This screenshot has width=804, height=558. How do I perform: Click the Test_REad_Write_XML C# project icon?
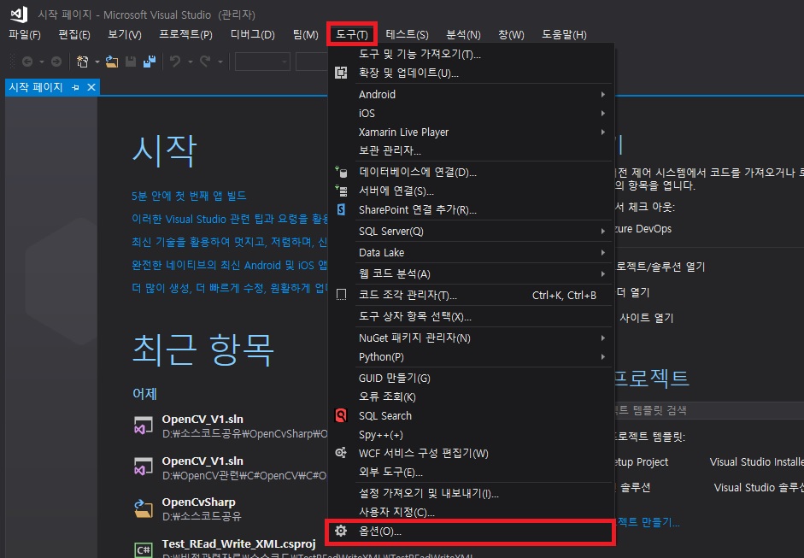coord(144,549)
